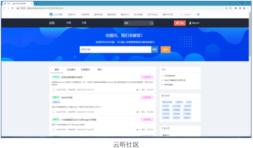This screenshot has width=253, height=148.
Task: Click the red publish button in the dark navbar
Action: click(179, 23)
